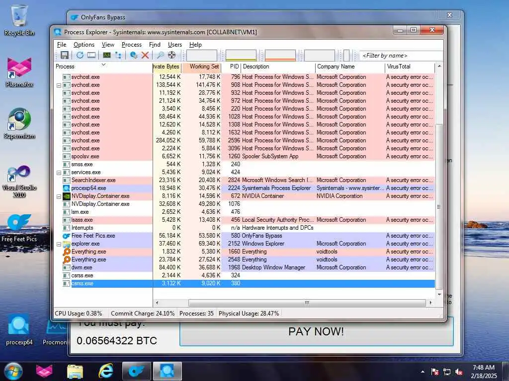Open the Help menu
Image resolution: width=509 pixels, height=381 pixels.
(195, 45)
